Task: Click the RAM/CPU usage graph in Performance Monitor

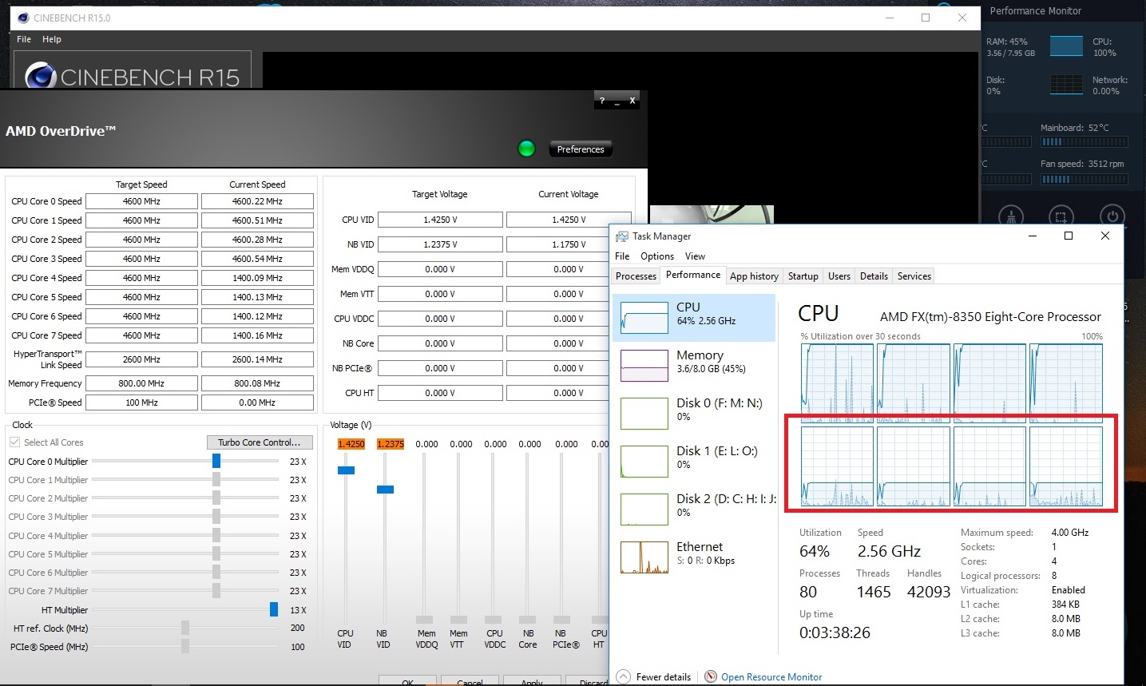Action: (1066, 46)
